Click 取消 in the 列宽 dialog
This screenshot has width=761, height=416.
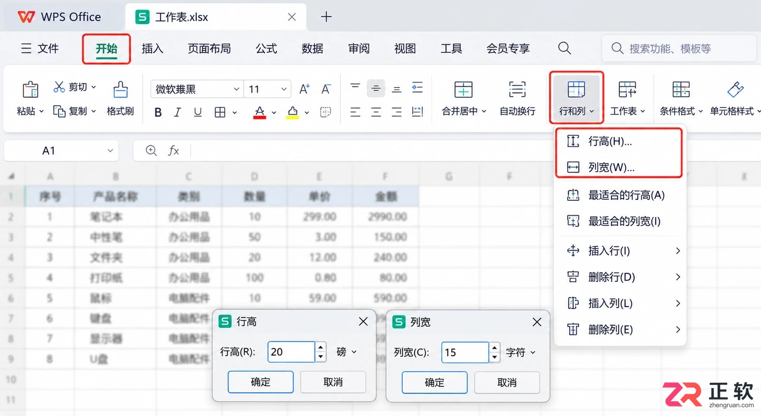(507, 382)
